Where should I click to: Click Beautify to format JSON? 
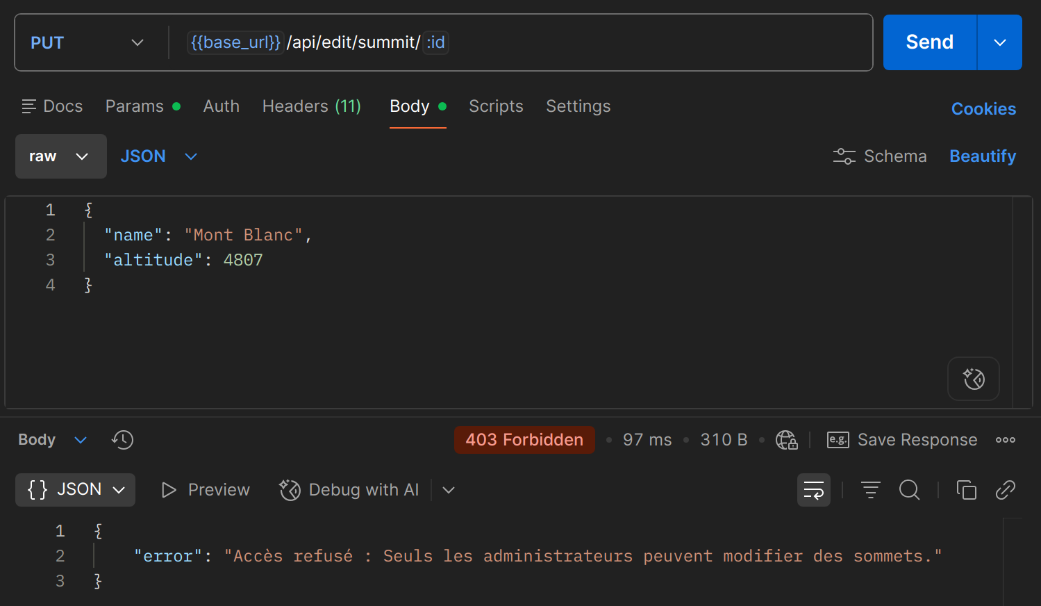point(983,156)
